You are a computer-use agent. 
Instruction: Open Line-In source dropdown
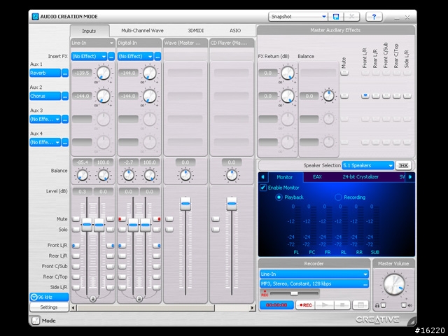pos(92,43)
